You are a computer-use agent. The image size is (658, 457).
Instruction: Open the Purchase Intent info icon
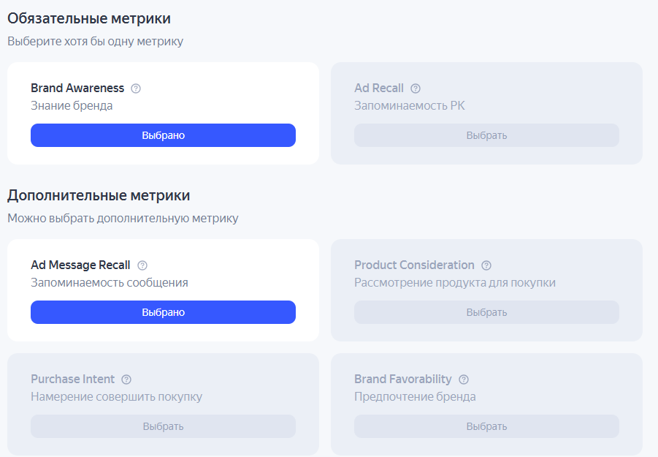click(x=126, y=379)
